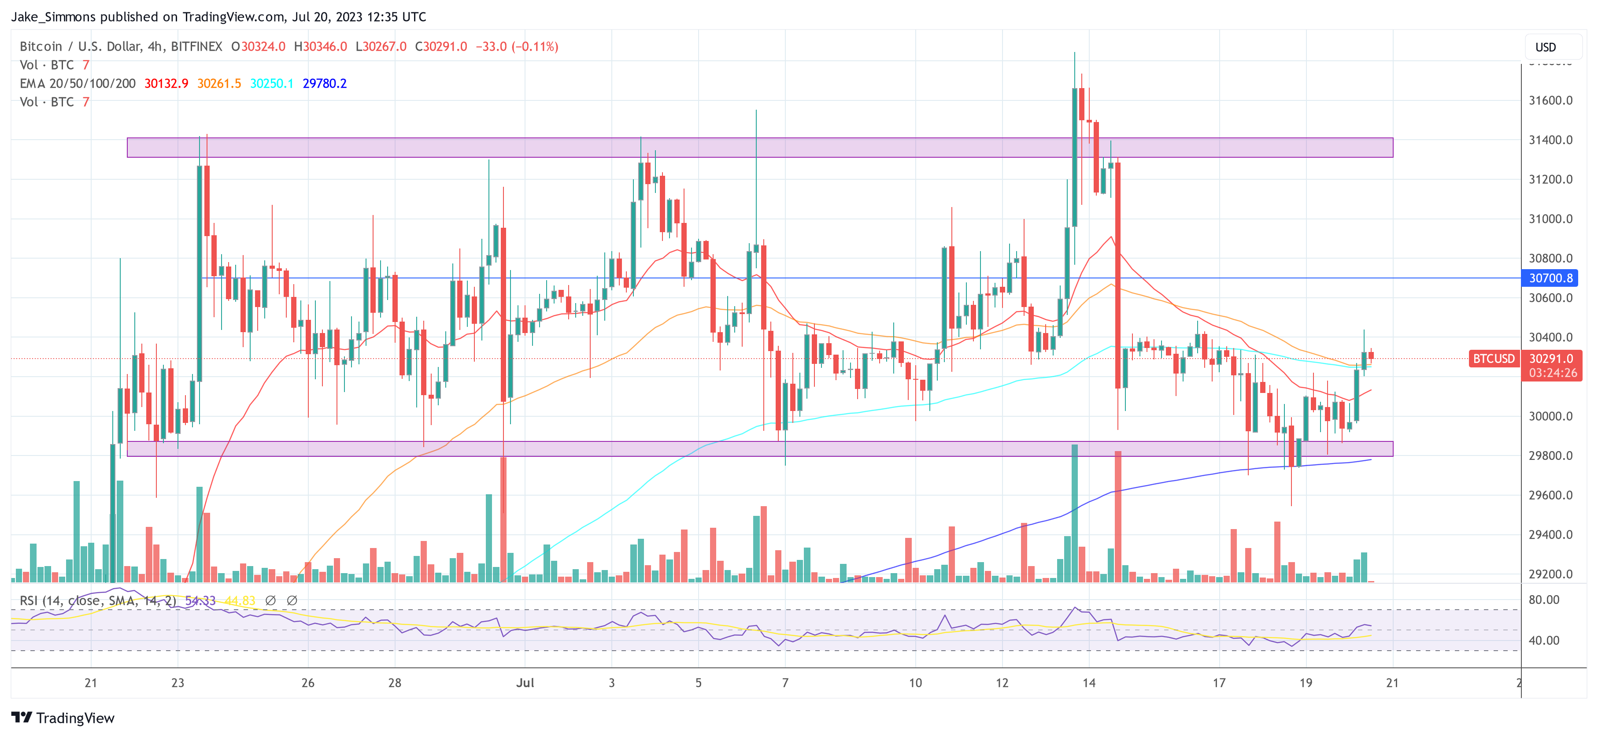Viewport: 1598px width, 737px height.
Task: Click the 30000.0 price axis label
Action: [x=1550, y=416]
